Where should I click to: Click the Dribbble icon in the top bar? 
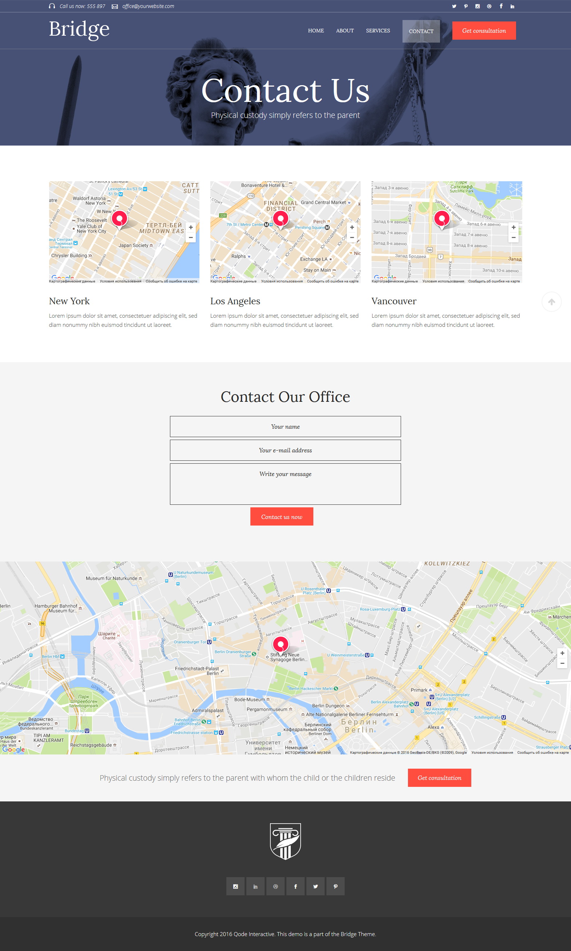pyautogui.click(x=489, y=6)
